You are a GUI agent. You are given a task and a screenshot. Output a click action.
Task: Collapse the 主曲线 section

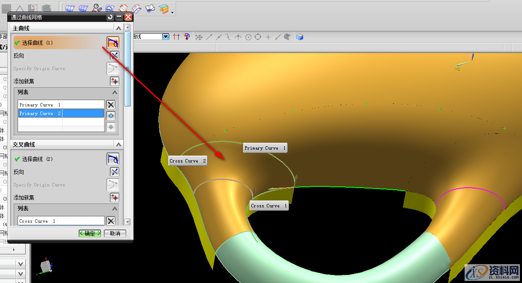119,28
